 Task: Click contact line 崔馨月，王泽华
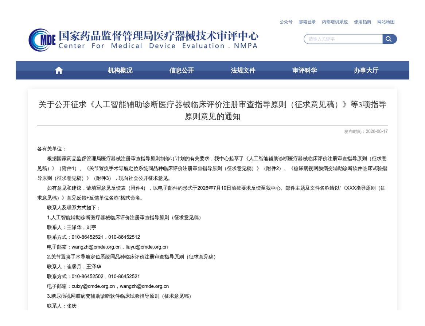[74, 267]
